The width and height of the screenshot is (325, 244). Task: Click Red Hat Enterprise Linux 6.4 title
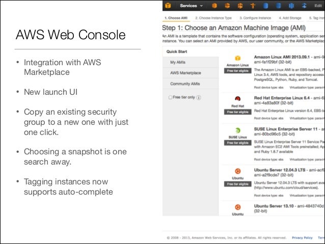click(x=282, y=98)
